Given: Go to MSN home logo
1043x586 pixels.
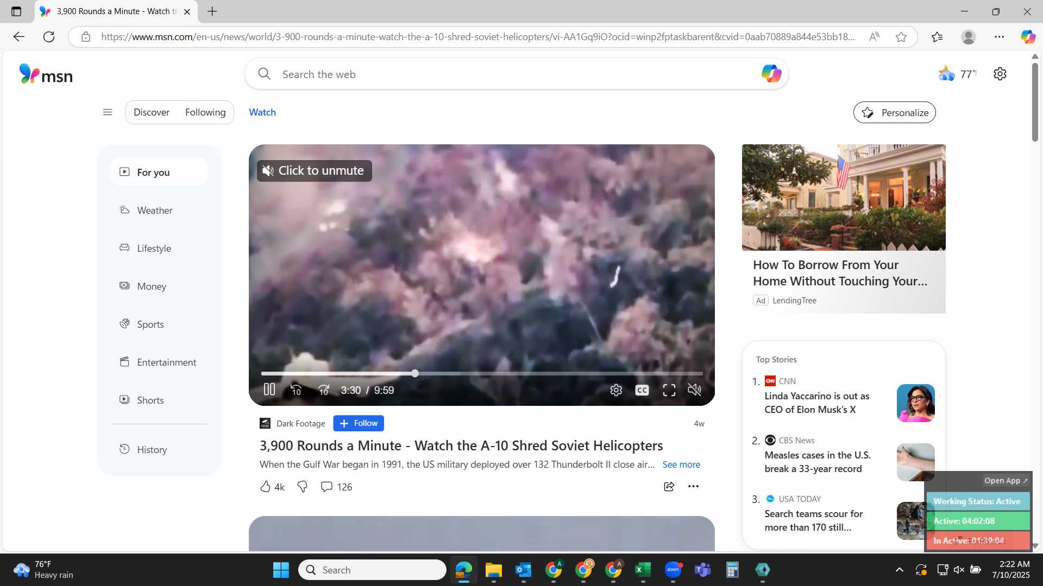Looking at the screenshot, I should [x=46, y=74].
